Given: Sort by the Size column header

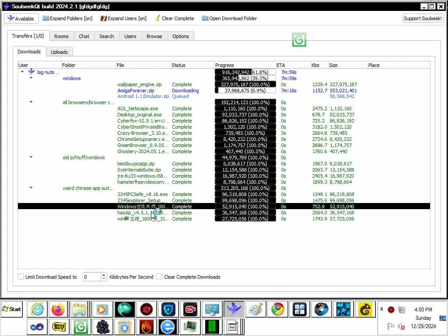Looking at the screenshot, I should (x=347, y=65).
